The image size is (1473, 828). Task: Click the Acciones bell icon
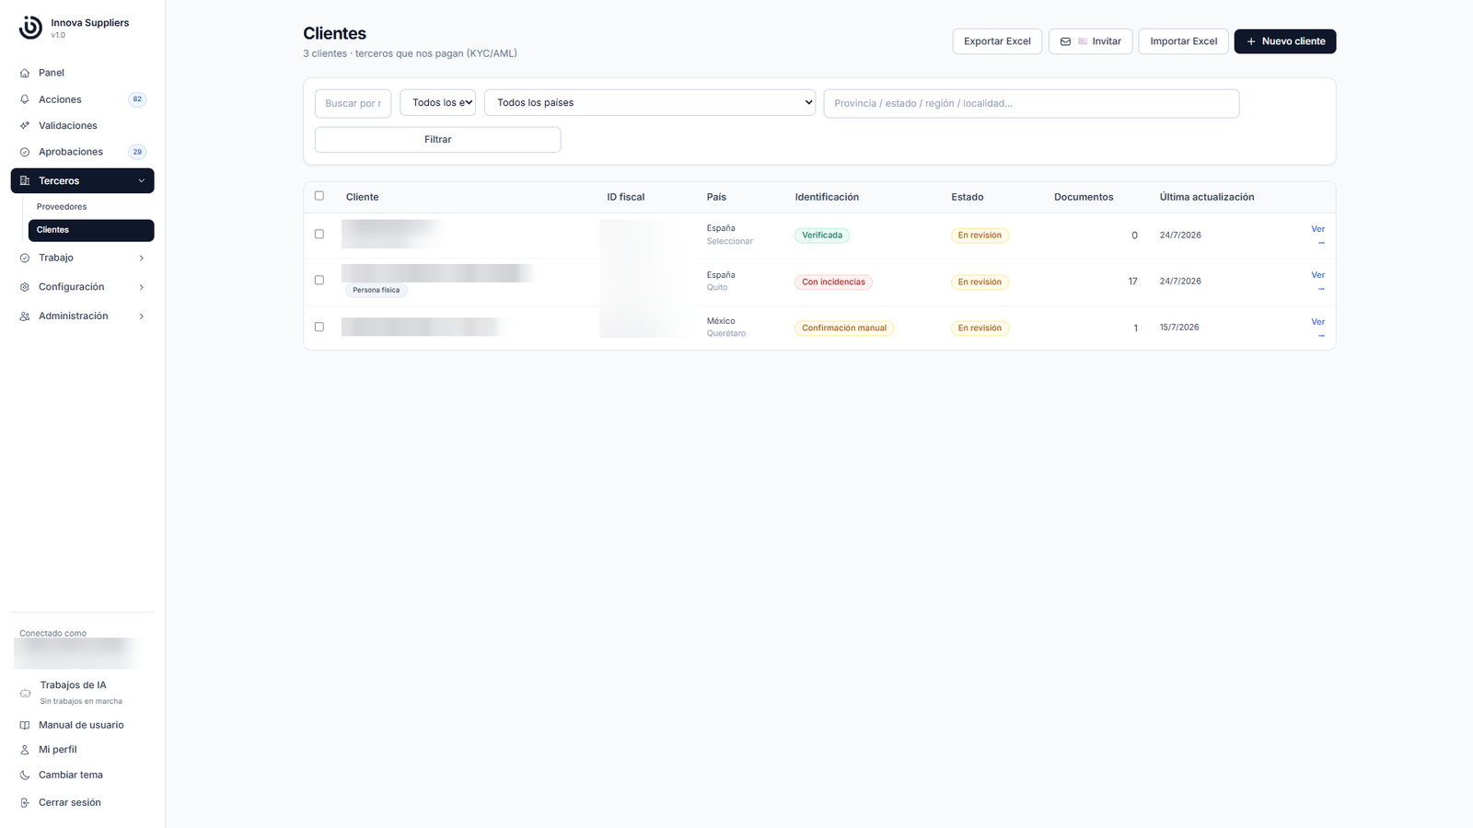pyautogui.click(x=25, y=99)
